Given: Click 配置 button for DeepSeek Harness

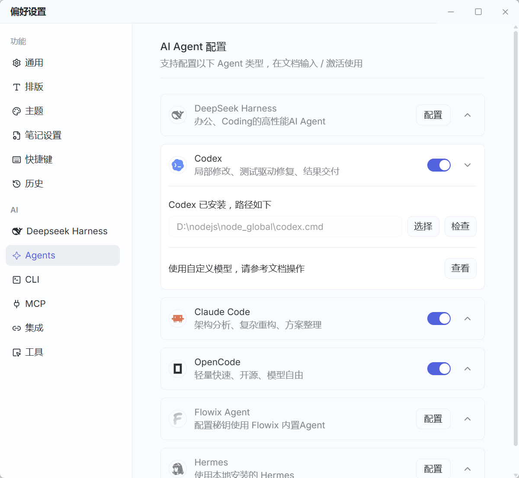Looking at the screenshot, I should point(433,115).
